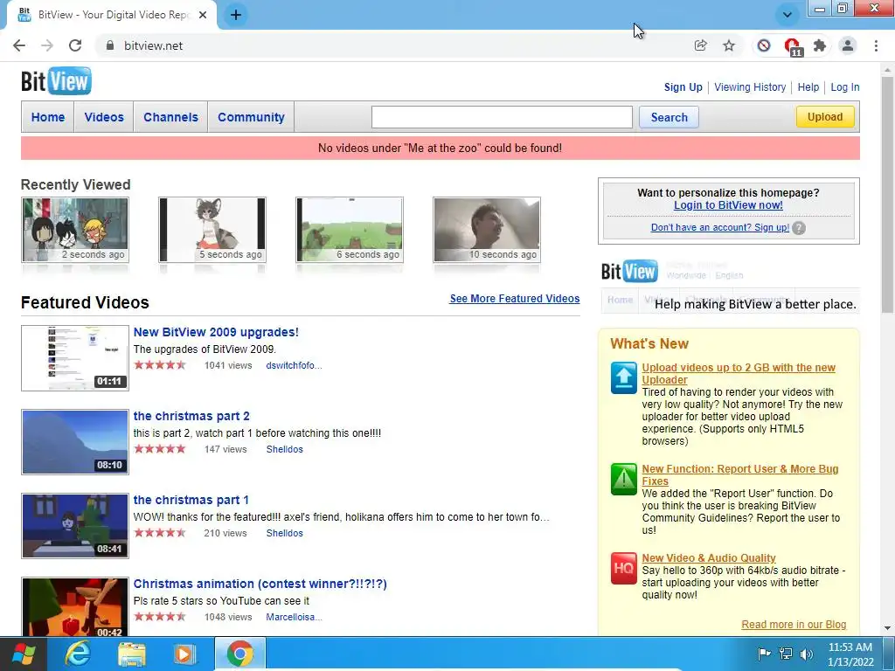Open the thumbnail viewed 5 seconds ago

coord(212,230)
